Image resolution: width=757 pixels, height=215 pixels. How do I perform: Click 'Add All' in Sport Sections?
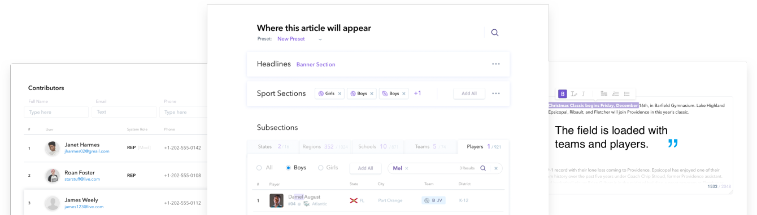(469, 93)
